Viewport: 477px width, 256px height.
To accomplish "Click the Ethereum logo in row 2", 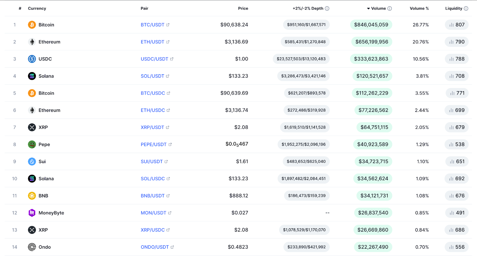I will tap(32, 42).
